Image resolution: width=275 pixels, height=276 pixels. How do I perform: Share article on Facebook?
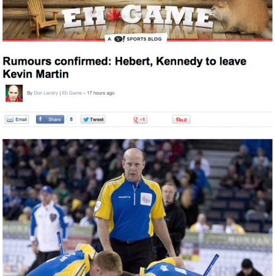pos(50,120)
